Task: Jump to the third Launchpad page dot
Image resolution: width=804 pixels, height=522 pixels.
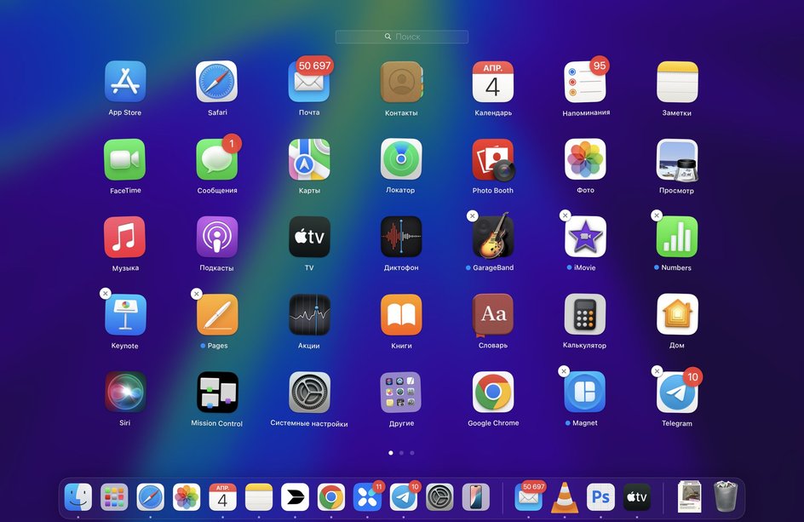Action: click(x=412, y=453)
